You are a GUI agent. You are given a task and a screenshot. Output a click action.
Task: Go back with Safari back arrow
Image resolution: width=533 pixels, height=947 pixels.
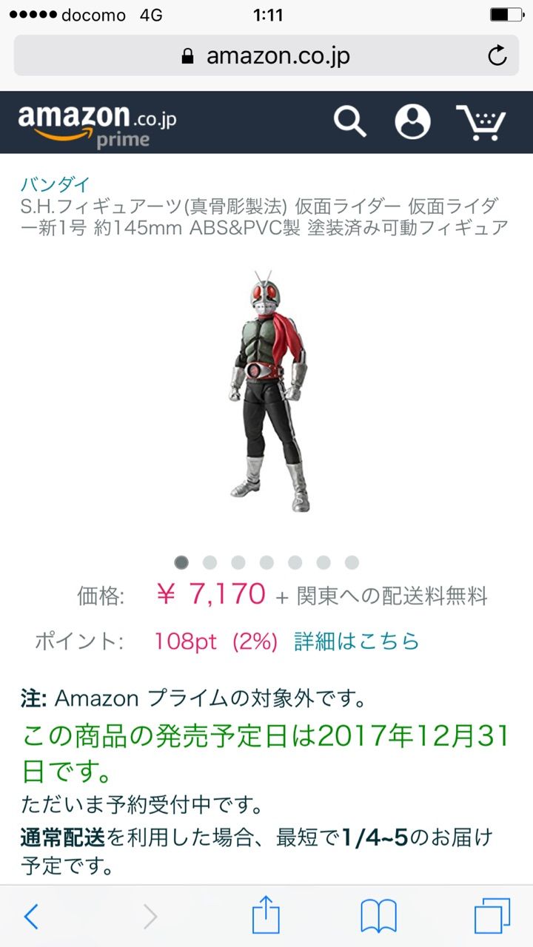click(x=30, y=917)
